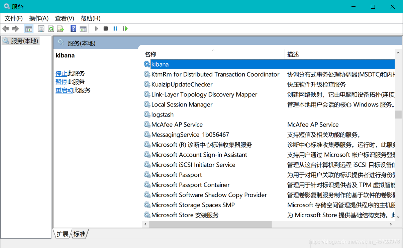Go forward with the forward arrow icon
403x248 pixels.
[15, 28]
